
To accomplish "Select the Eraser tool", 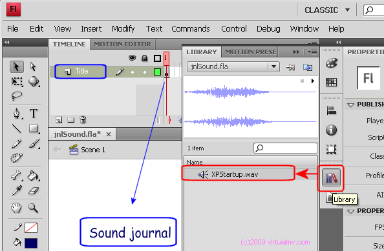I will coord(34,190).
